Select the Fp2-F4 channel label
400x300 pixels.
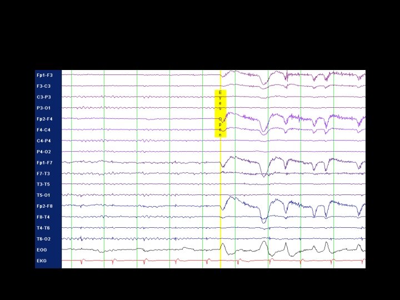44,119
